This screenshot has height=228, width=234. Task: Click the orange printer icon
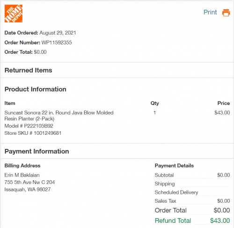pyautogui.click(x=226, y=13)
